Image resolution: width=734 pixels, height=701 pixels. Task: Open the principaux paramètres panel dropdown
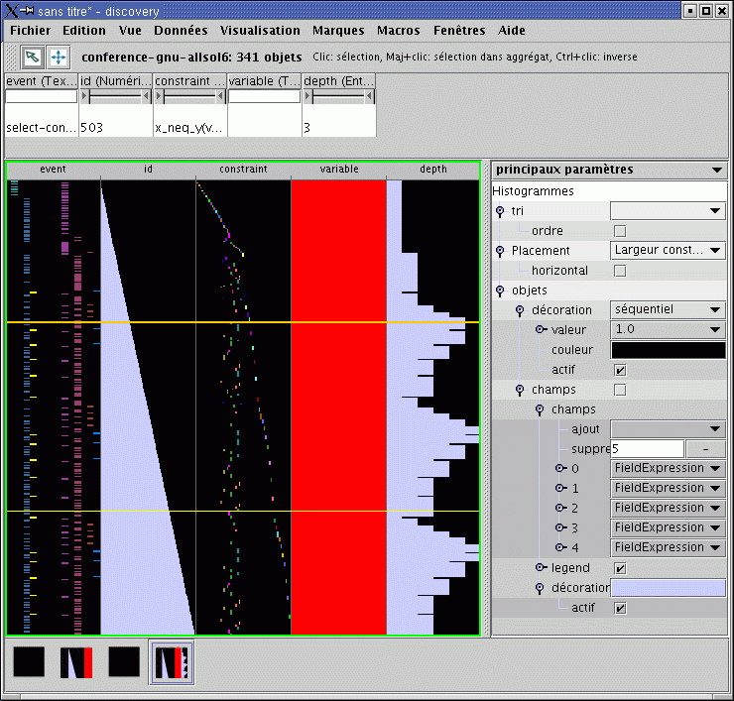pyautogui.click(x=717, y=171)
